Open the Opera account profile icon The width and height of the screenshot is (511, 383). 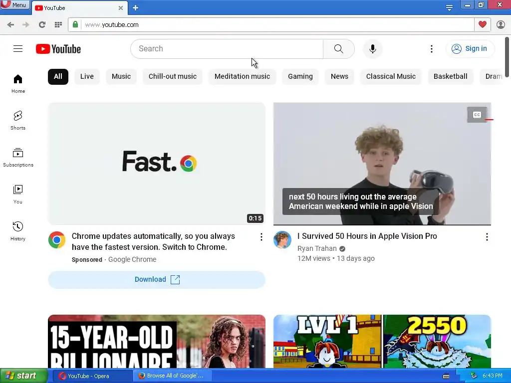[501, 24]
